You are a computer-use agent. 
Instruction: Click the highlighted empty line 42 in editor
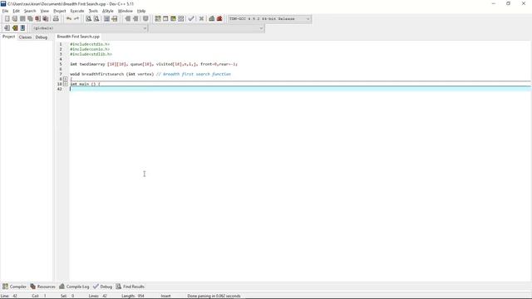300,89
